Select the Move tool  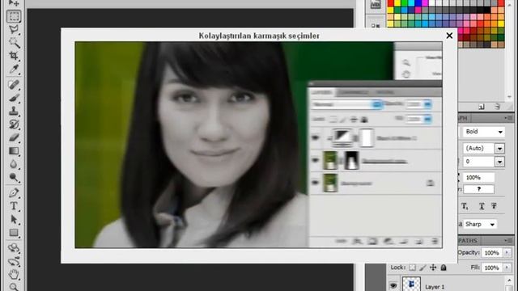(14, 3)
